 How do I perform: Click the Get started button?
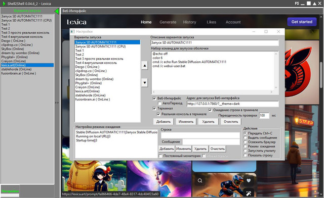(x=302, y=22)
